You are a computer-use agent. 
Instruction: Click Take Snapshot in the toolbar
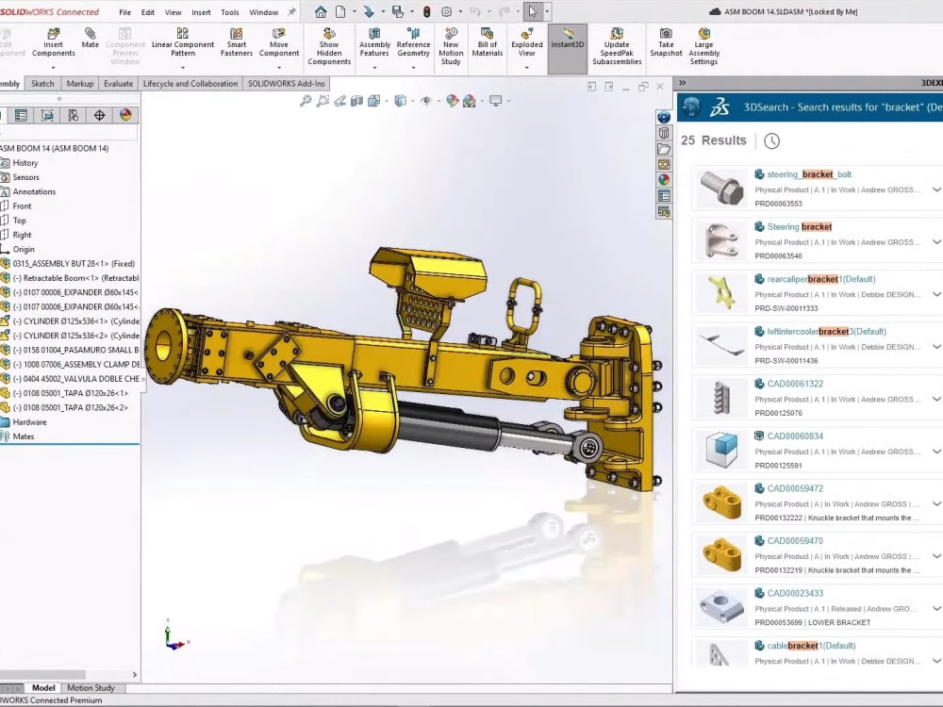[666, 45]
